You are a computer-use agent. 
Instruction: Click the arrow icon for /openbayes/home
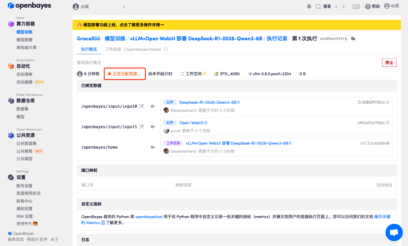point(153,147)
